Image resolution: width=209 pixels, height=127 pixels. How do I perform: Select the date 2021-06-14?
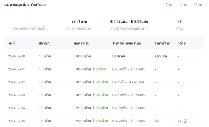16,108
